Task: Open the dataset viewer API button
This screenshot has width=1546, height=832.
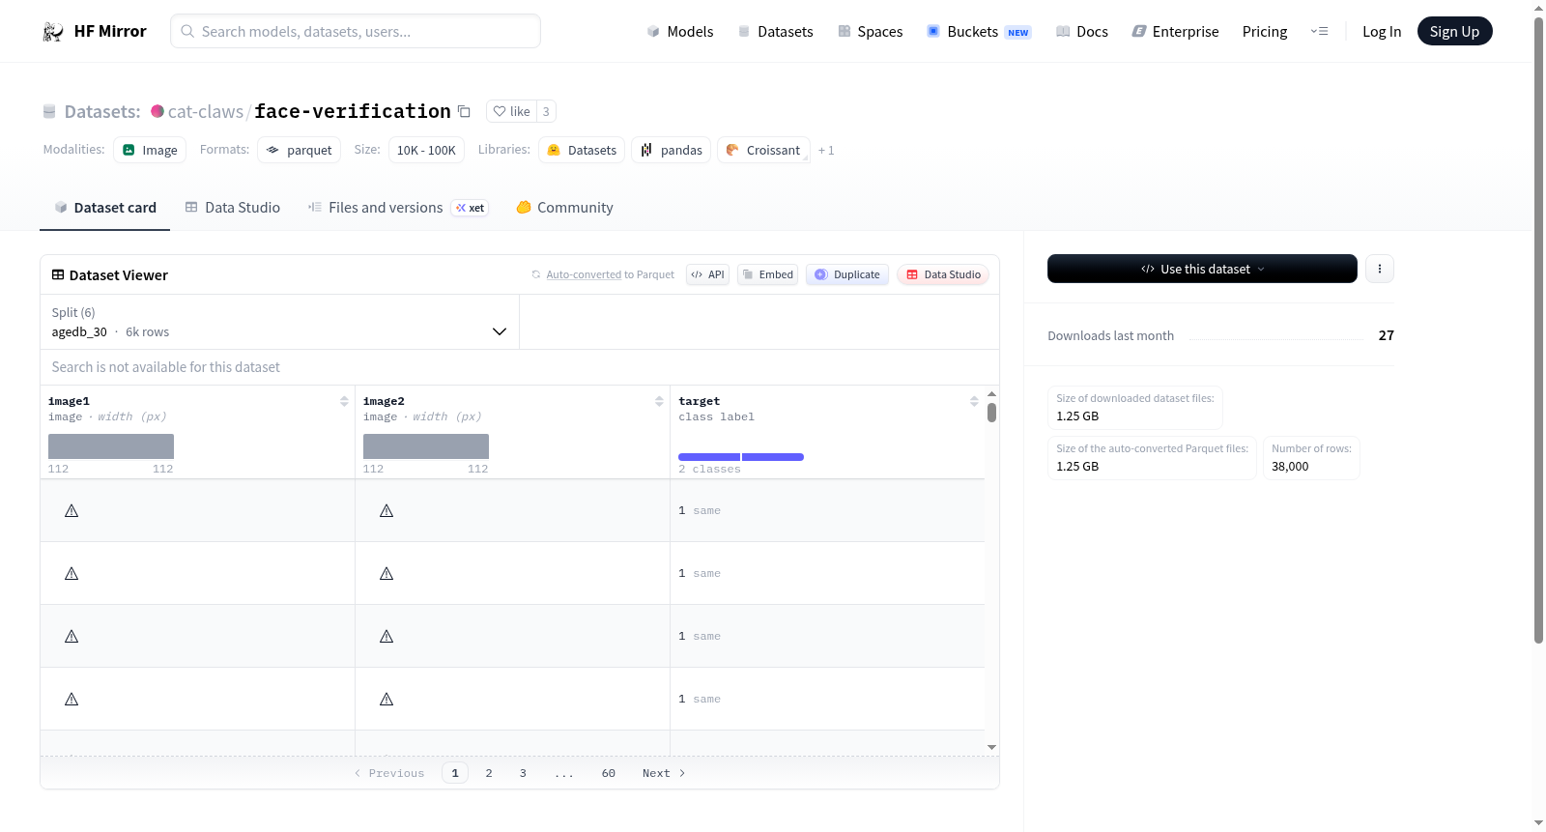Action: pos(707,274)
